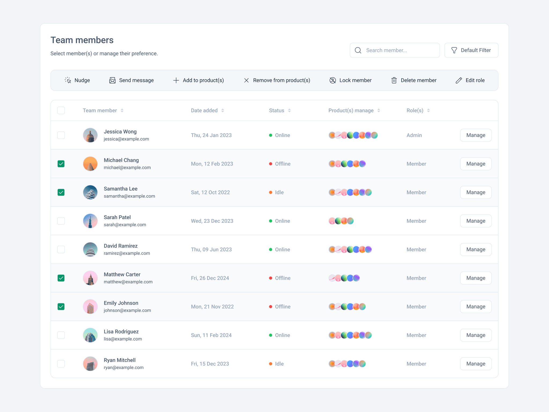
Task: Focus the Search member input field
Action: click(399, 50)
